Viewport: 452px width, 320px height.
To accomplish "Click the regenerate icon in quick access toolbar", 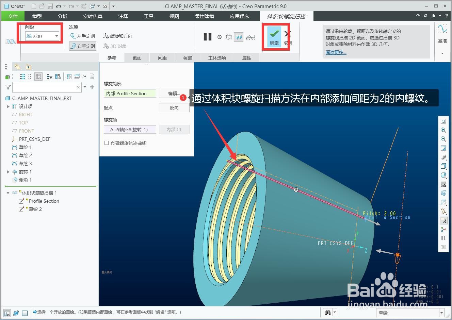I will [x=84, y=6].
